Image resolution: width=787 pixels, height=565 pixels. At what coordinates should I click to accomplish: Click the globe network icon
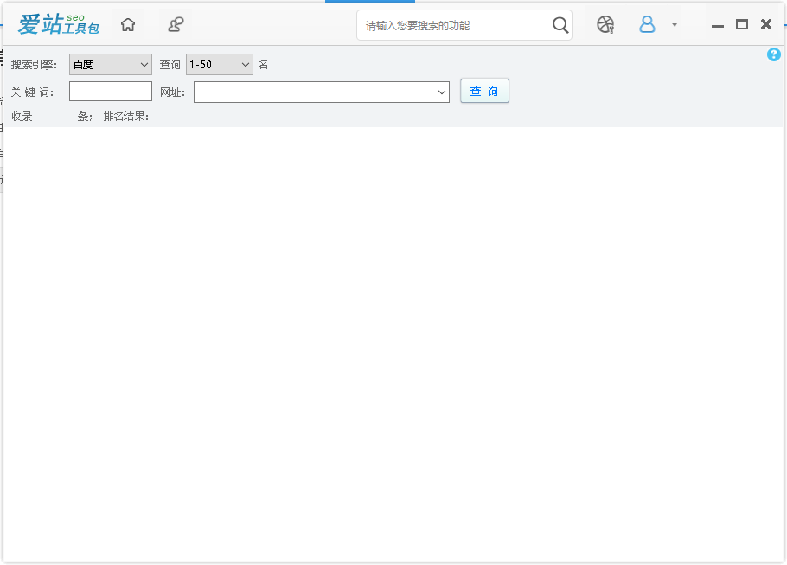pos(605,24)
